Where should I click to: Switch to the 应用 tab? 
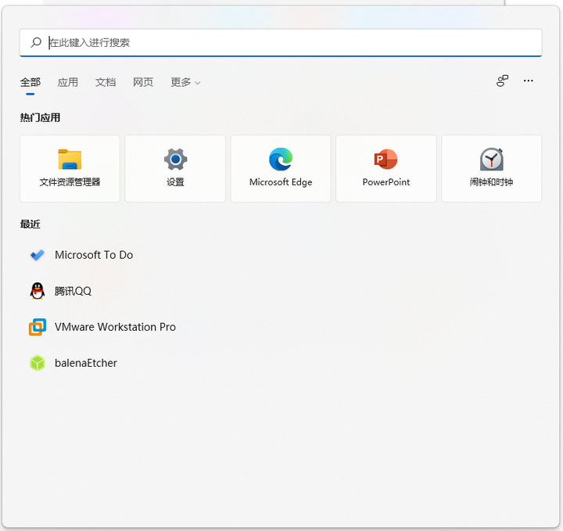(x=67, y=82)
